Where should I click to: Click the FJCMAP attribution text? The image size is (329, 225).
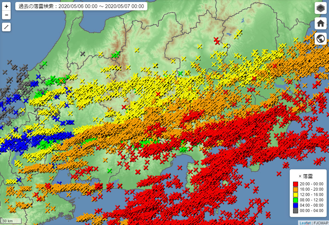[320, 223]
